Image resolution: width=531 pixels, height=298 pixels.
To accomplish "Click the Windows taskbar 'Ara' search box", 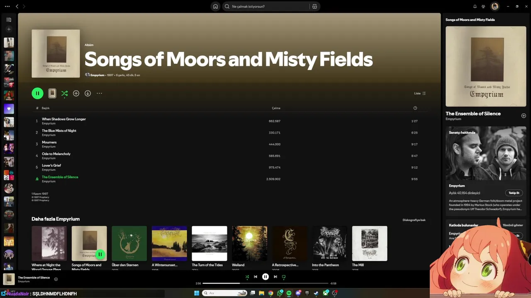I will (x=224, y=293).
